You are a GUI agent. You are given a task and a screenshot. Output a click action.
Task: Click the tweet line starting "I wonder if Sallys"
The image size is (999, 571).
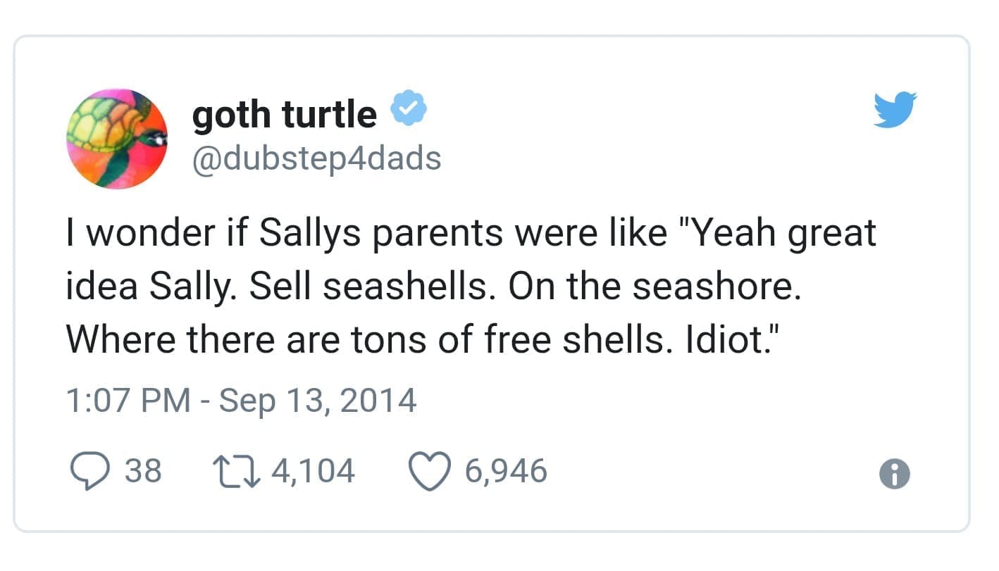tap(471, 234)
